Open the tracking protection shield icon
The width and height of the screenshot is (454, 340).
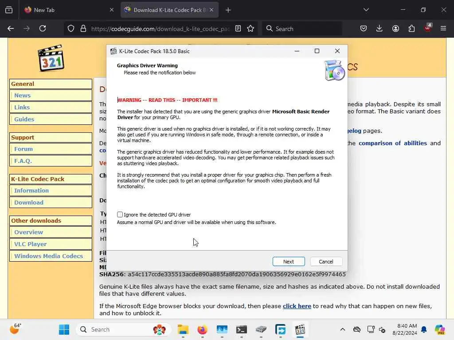(71, 28)
